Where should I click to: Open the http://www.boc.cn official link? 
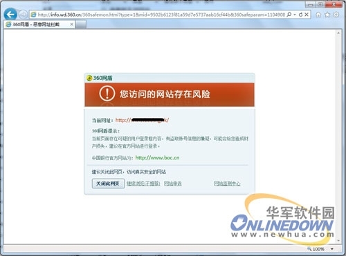[157, 158]
